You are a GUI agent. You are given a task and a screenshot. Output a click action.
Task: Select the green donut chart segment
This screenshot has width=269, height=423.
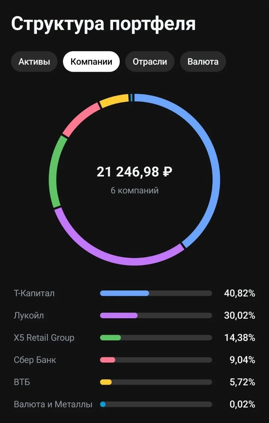click(x=53, y=172)
